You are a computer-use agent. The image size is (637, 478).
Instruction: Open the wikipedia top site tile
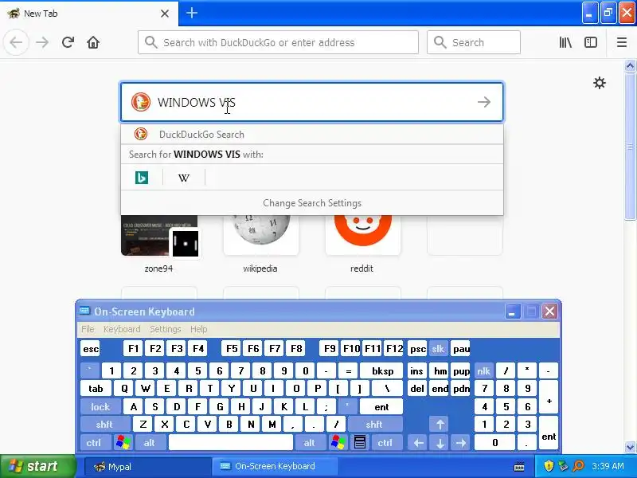tap(260, 235)
